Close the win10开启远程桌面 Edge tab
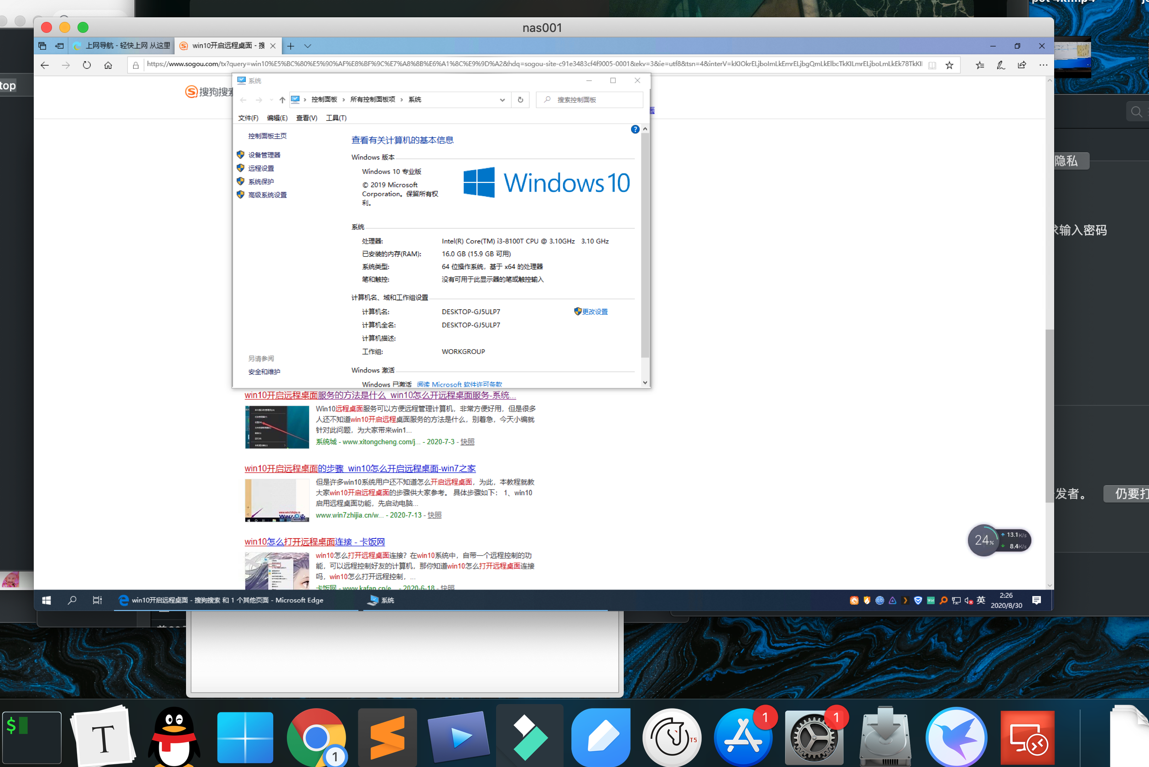 (273, 46)
